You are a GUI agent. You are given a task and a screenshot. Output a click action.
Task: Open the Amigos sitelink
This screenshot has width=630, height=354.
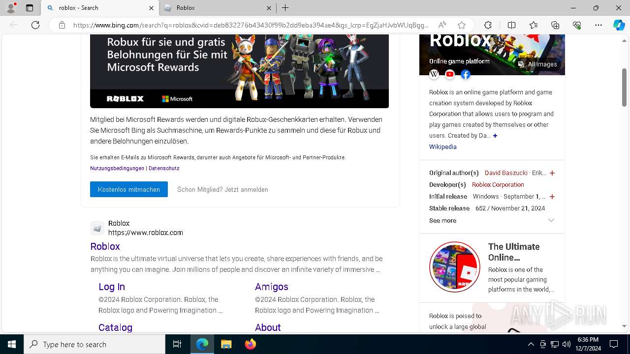(272, 287)
